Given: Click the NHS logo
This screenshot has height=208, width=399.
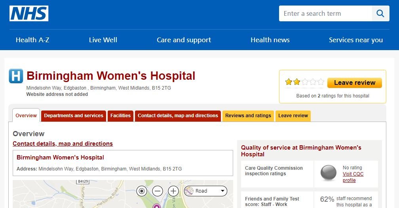Looking at the screenshot, I should (29, 13).
